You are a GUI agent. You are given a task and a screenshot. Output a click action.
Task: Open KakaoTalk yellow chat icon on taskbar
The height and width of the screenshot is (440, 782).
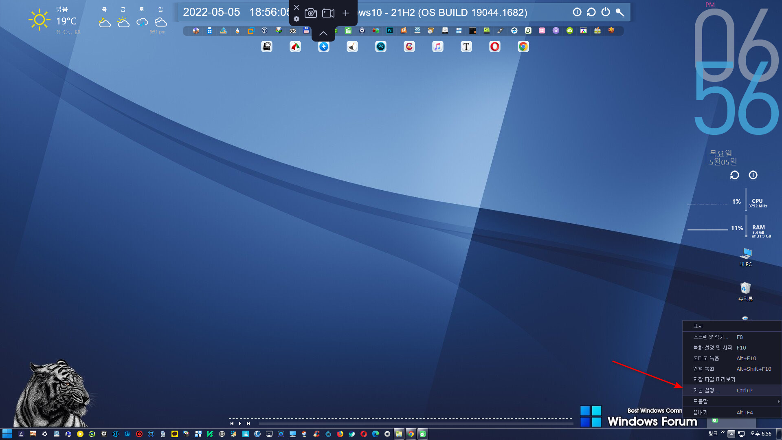pyautogui.click(x=175, y=434)
